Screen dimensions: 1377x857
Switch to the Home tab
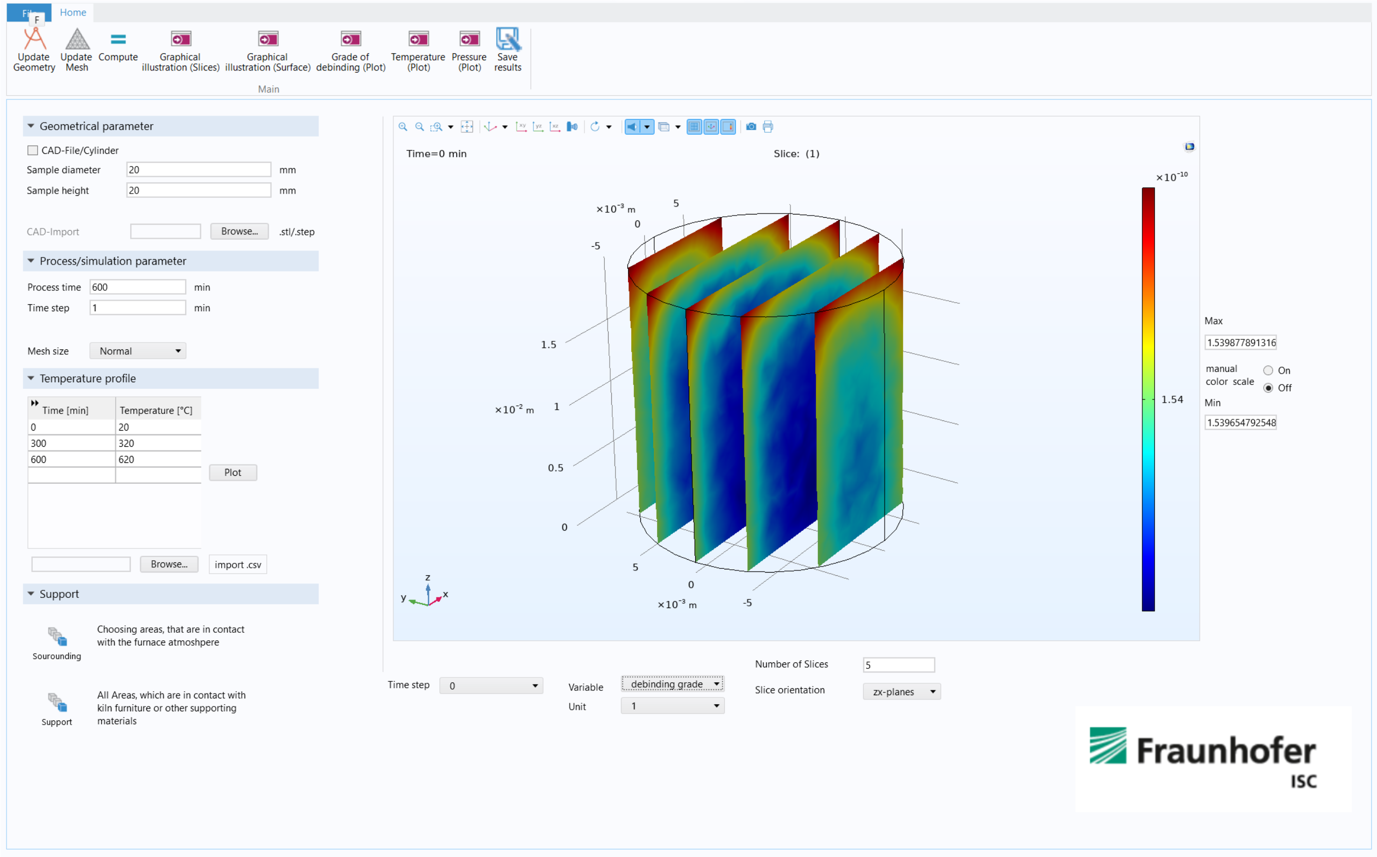(73, 12)
